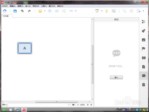This screenshot has width=149, height=112.
Task: Open the Themes panel in sidebar
Action: 144,58
